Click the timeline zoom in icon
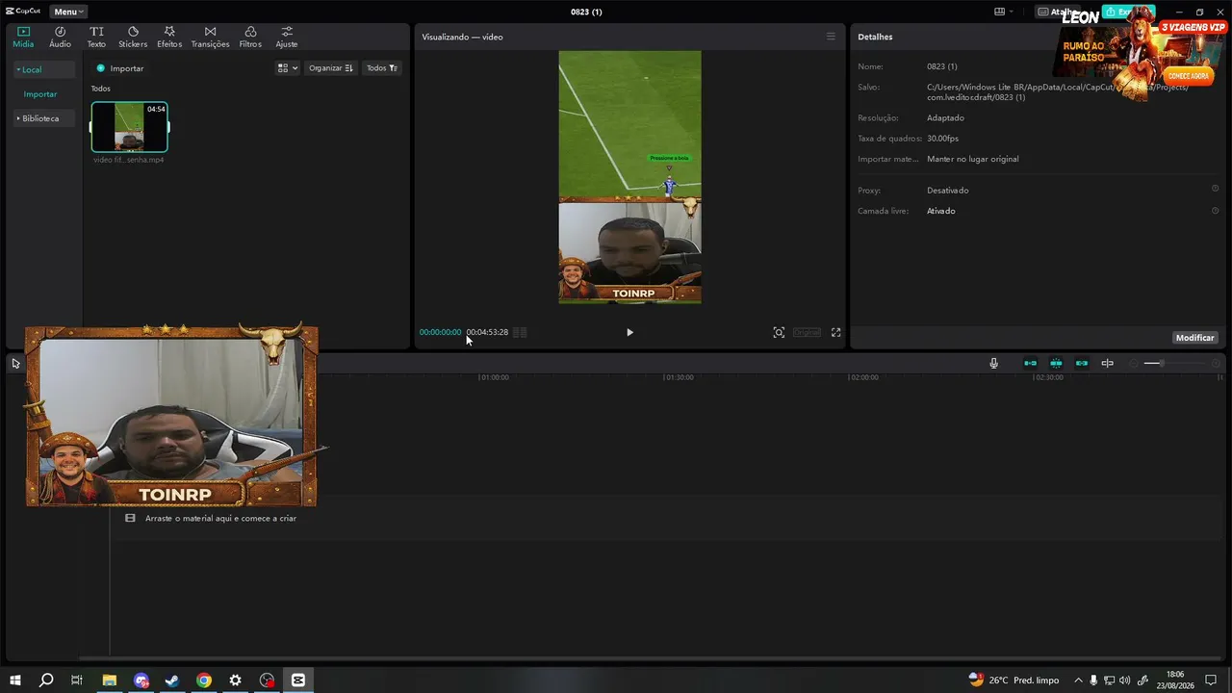The width and height of the screenshot is (1232, 693). [x=1217, y=363]
